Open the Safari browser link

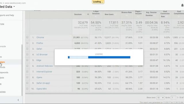coord(39,49)
